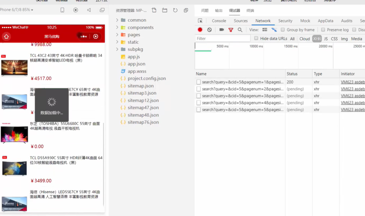Expand the pages folder
The height and width of the screenshot is (216, 365).
coord(117,35)
